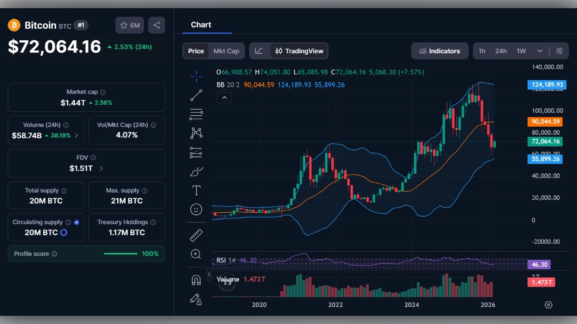
Task: Open the chart settings sliders icon
Action: click(x=559, y=50)
